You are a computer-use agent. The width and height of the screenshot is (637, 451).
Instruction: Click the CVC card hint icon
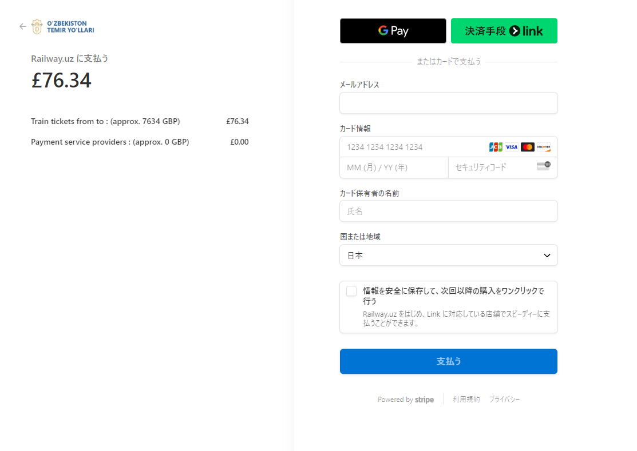coord(544,166)
